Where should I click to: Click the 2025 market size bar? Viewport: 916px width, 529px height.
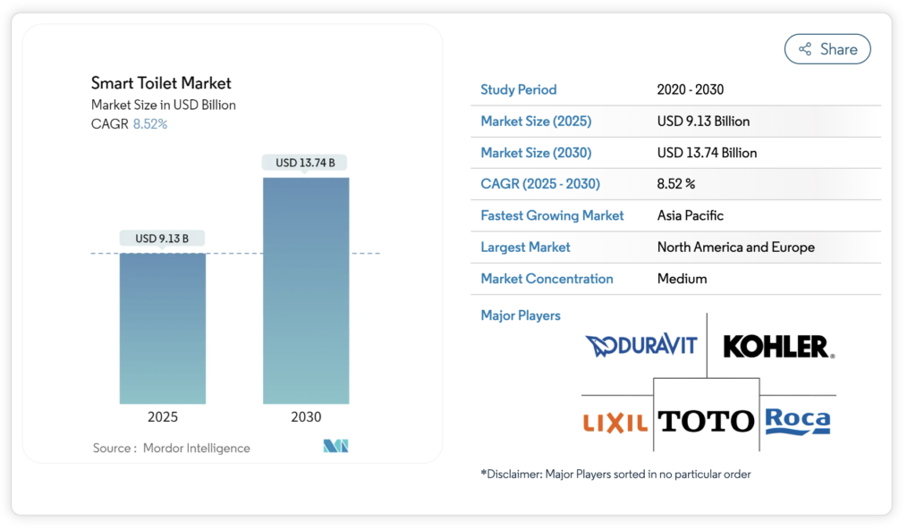tap(163, 328)
